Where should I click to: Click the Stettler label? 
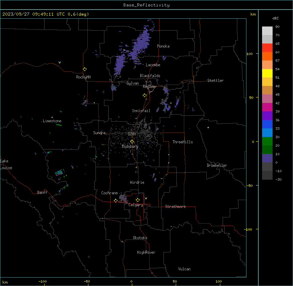click(216, 81)
